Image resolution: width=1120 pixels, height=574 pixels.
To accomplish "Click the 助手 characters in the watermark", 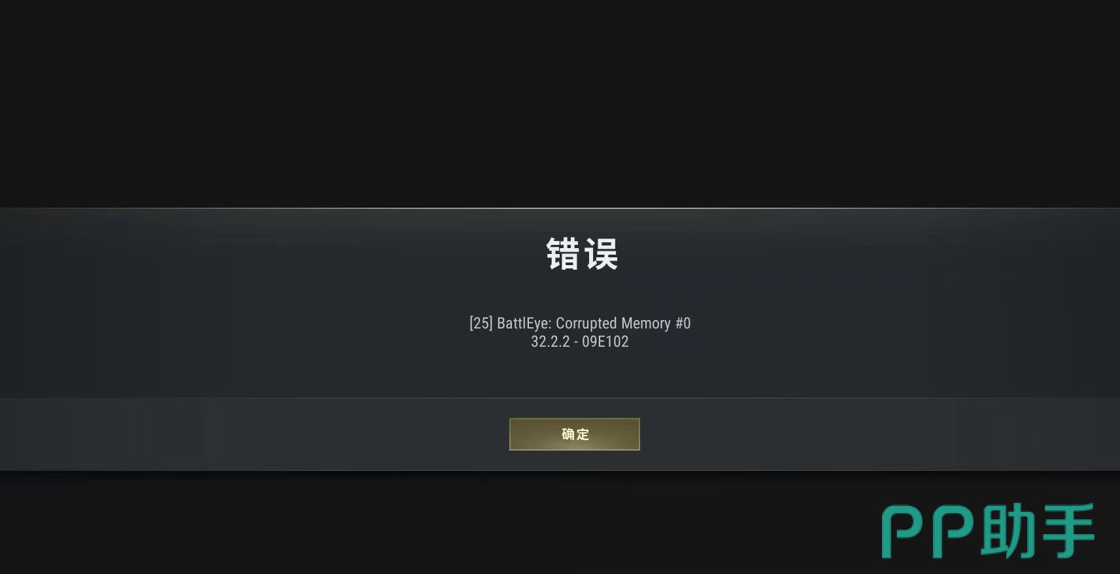I will [x=1038, y=531].
